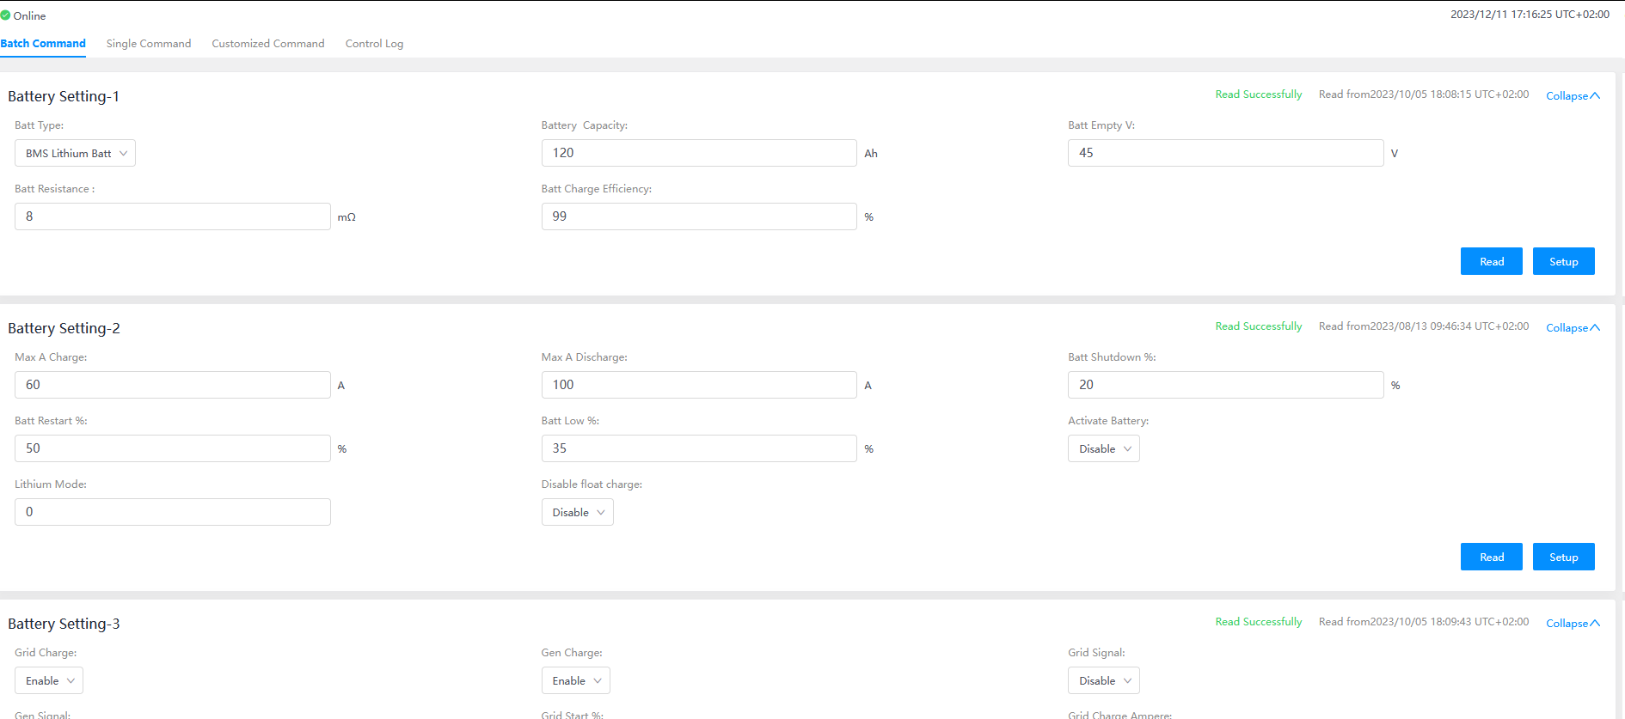Viewport: 1625px width, 719px height.
Task: Collapse the Battery Setting-3 section
Action: pyautogui.click(x=1573, y=623)
